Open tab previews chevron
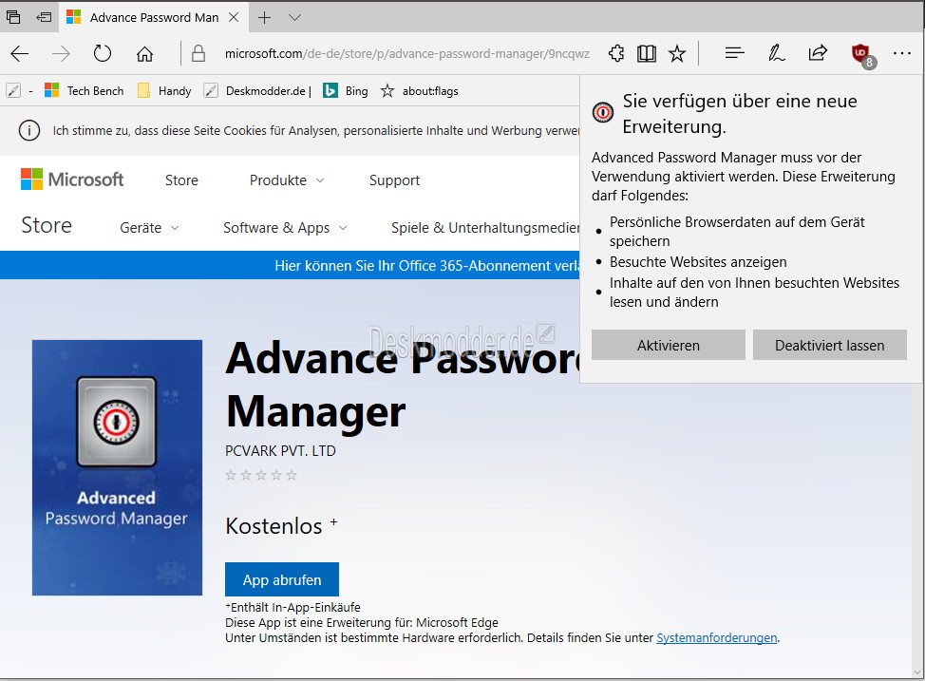The width and height of the screenshot is (925, 681). click(x=295, y=18)
